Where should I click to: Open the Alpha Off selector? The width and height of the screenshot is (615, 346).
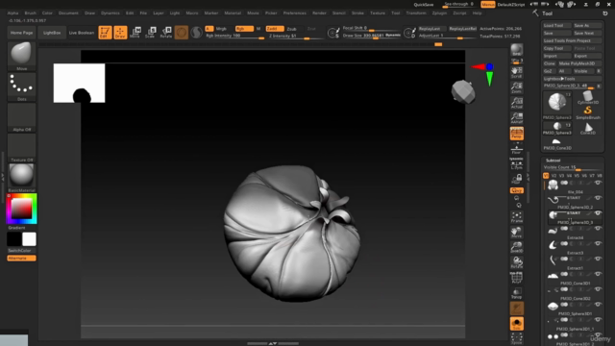tap(21, 117)
